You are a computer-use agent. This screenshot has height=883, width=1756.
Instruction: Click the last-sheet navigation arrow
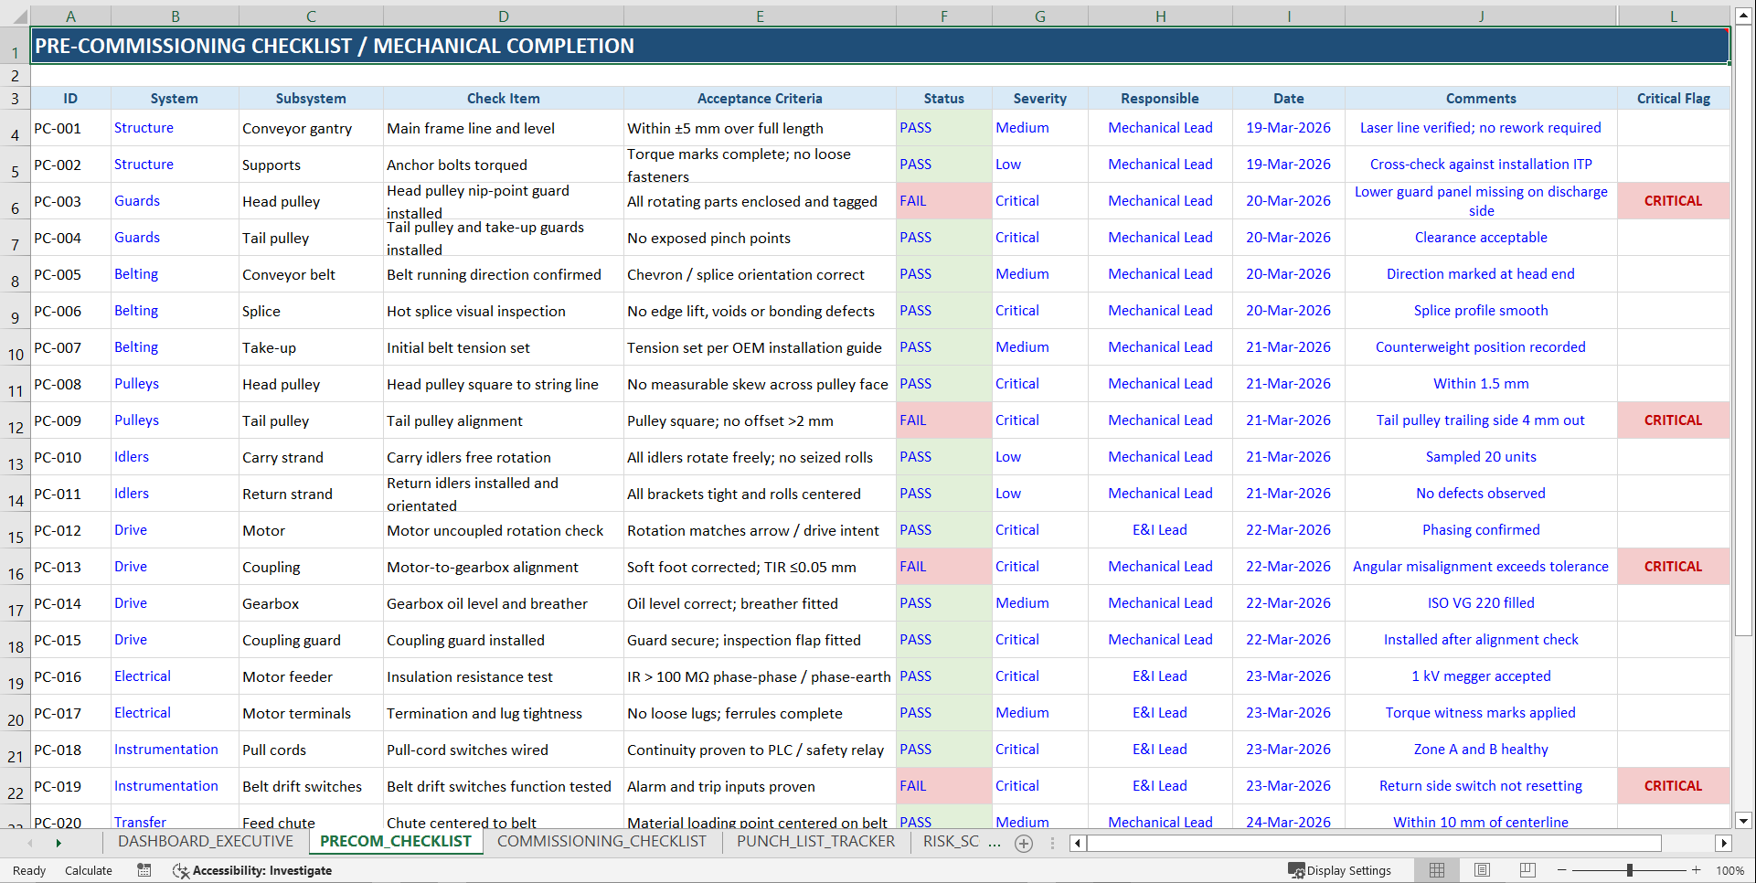pyautogui.click(x=59, y=842)
